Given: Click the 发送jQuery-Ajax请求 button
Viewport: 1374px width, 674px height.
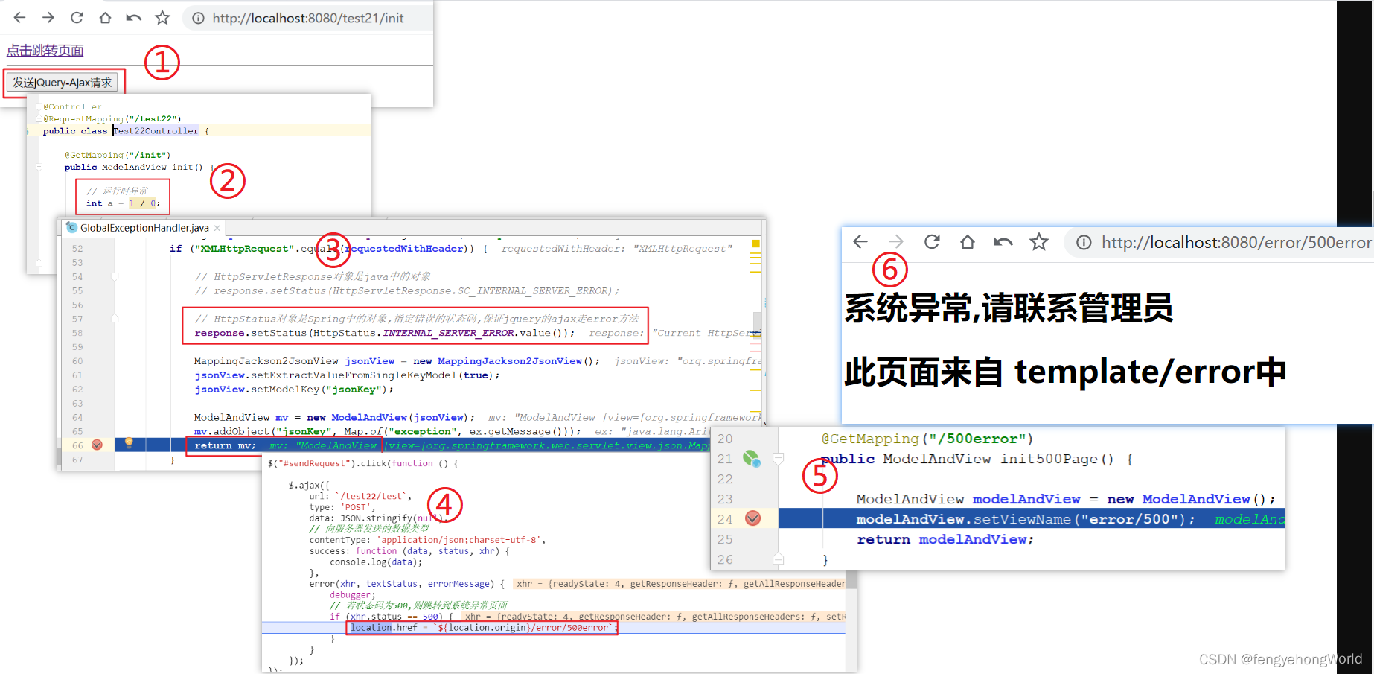Looking at the screenshot, I should click(x=62, y=82).
